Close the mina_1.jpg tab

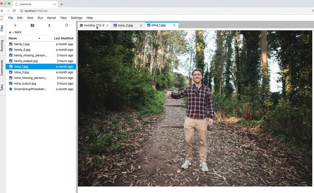174,25
